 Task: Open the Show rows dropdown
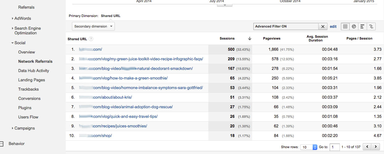309,147
